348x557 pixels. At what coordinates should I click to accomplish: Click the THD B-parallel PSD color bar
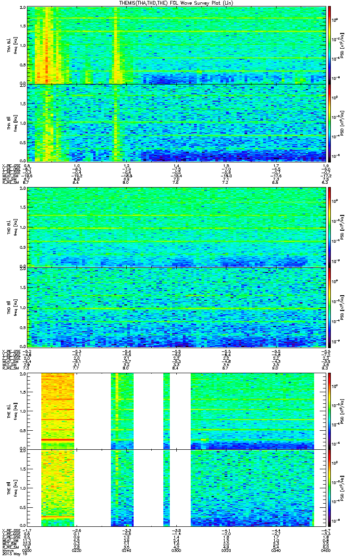[x=330, y=307]
